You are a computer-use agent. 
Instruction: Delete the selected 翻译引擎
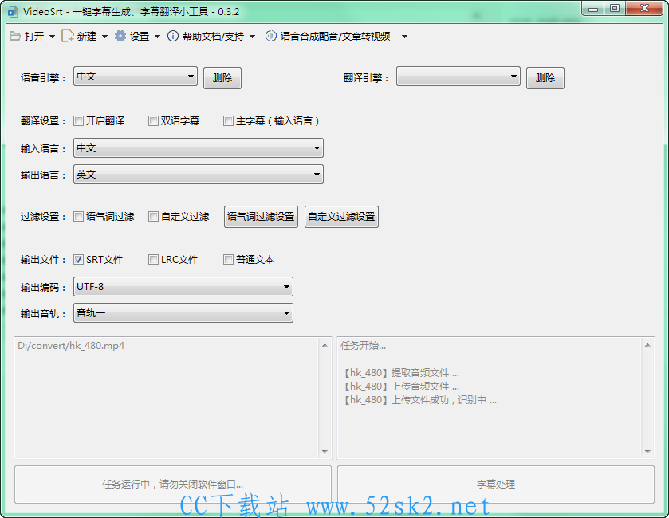tap(545, 78)
